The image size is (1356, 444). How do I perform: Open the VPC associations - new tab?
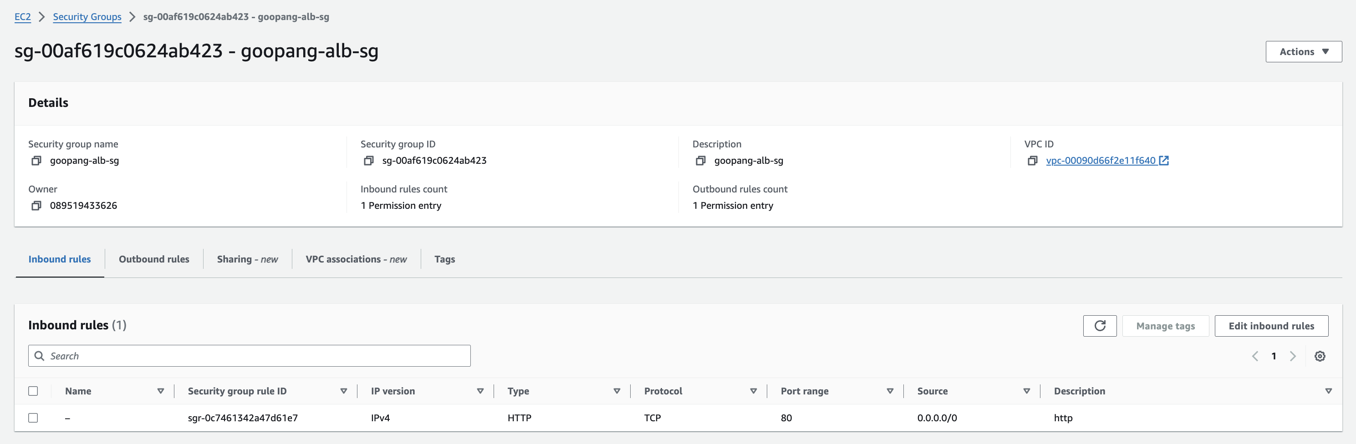point(357,259)
